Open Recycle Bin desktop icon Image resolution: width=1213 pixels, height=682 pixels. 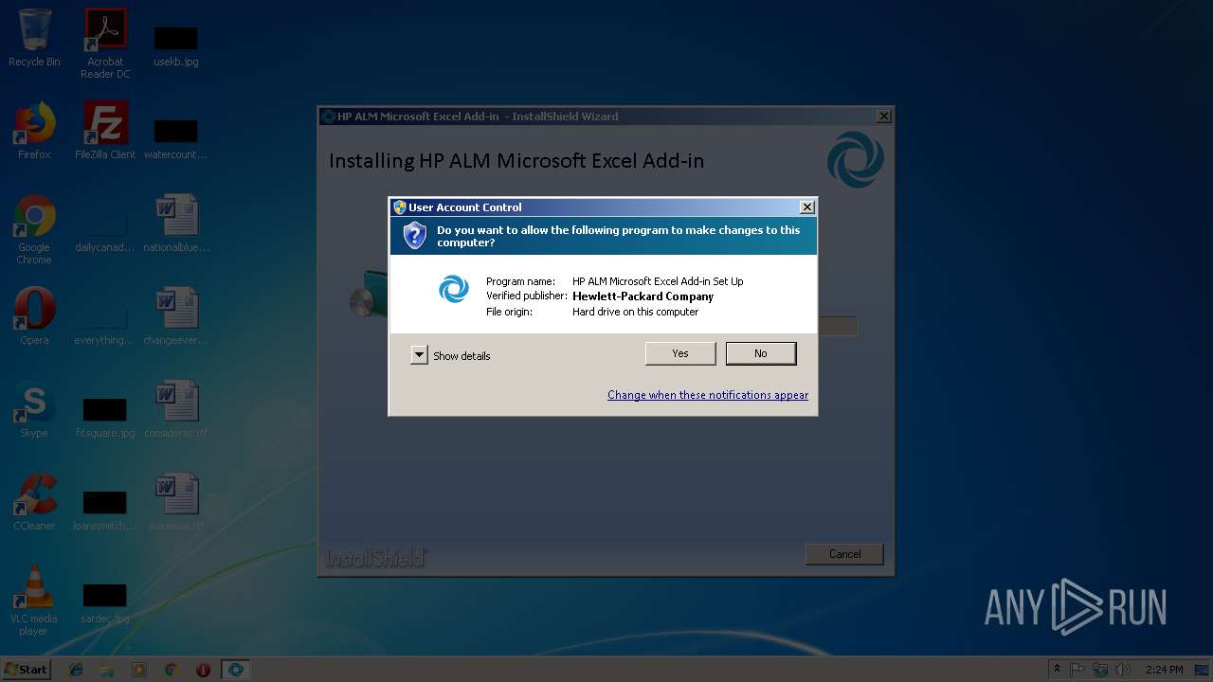coord(34,39)
